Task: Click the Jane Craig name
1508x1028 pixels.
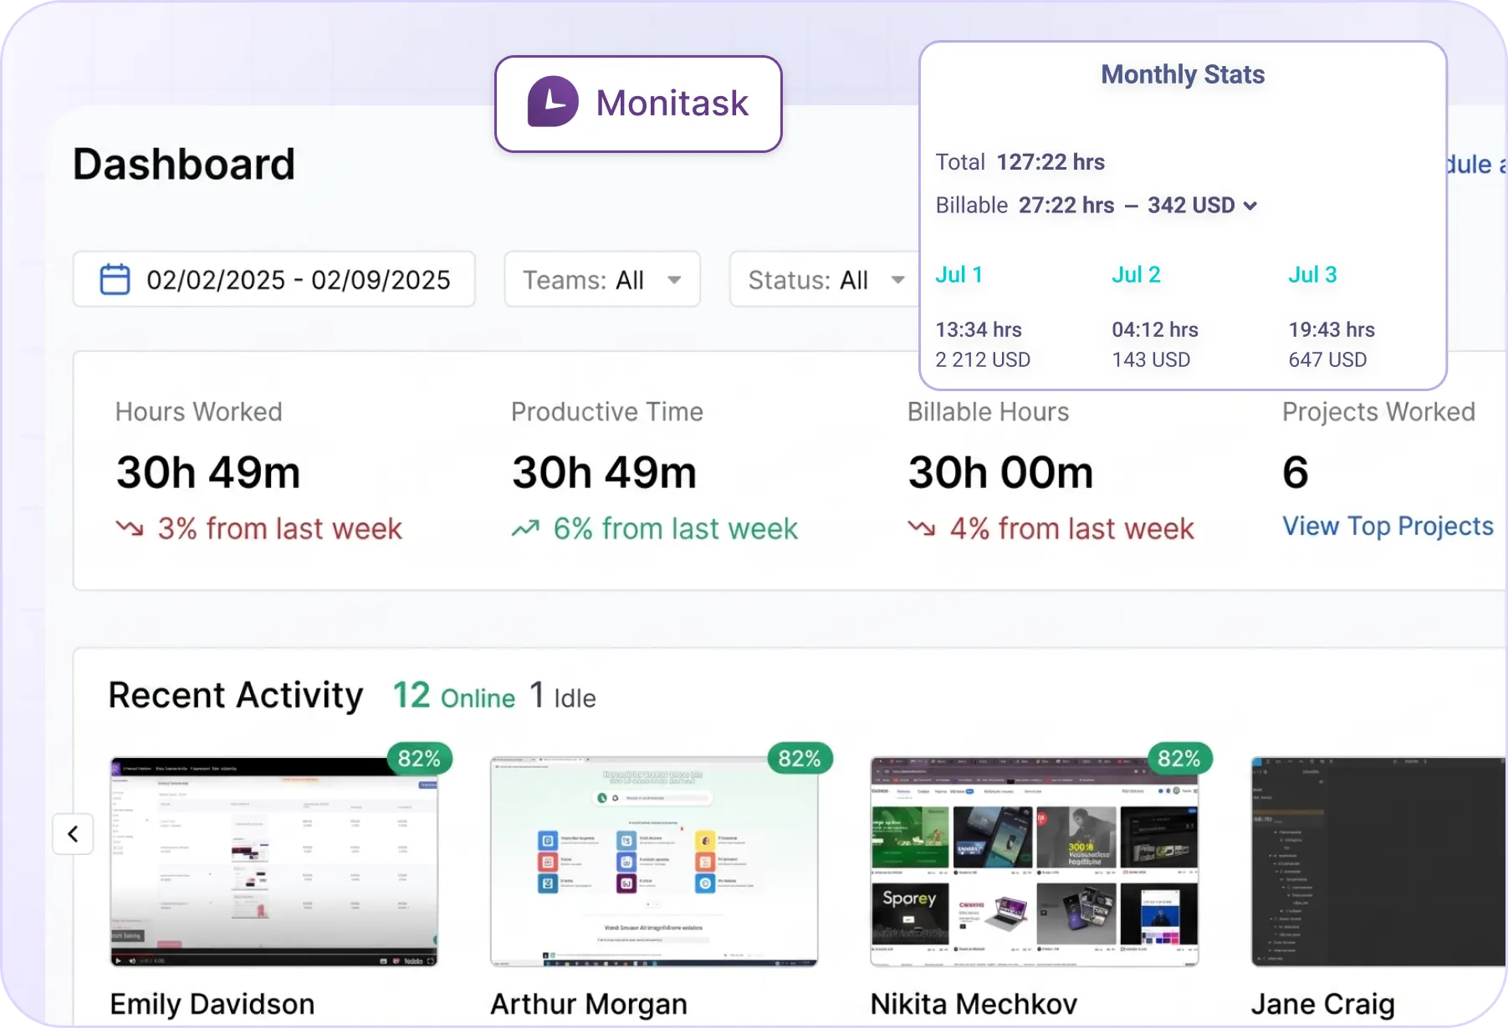Action: (x=1322, y=1004)
